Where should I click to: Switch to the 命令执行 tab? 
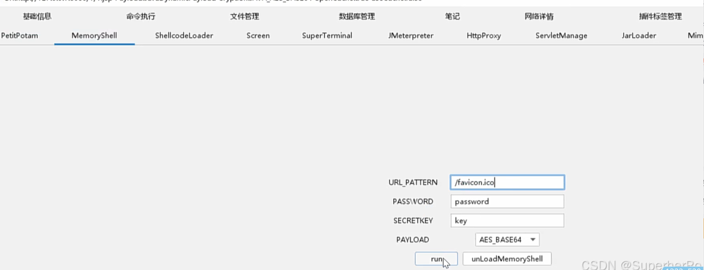tap(141, 16)
